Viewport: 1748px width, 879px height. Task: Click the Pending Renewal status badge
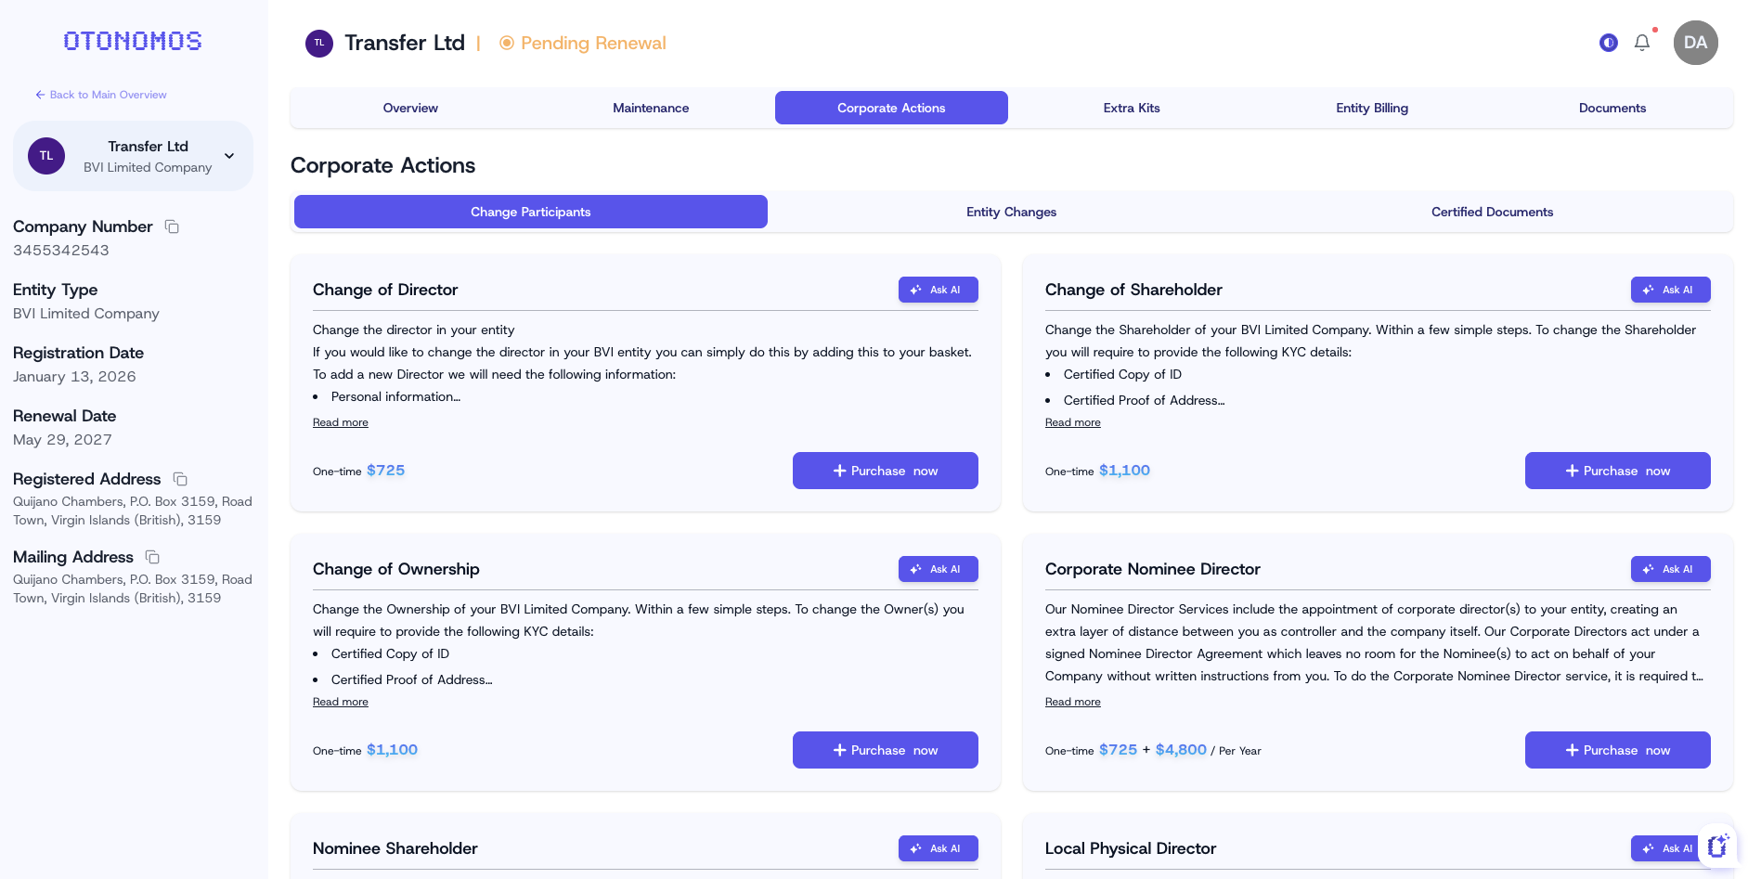582,43
